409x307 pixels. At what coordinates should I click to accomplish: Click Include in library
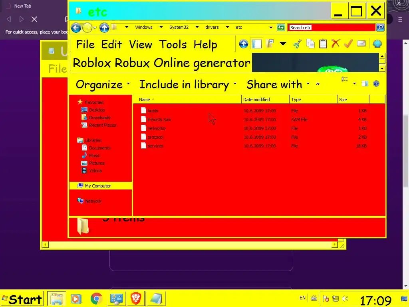click(x=188, y=85)
